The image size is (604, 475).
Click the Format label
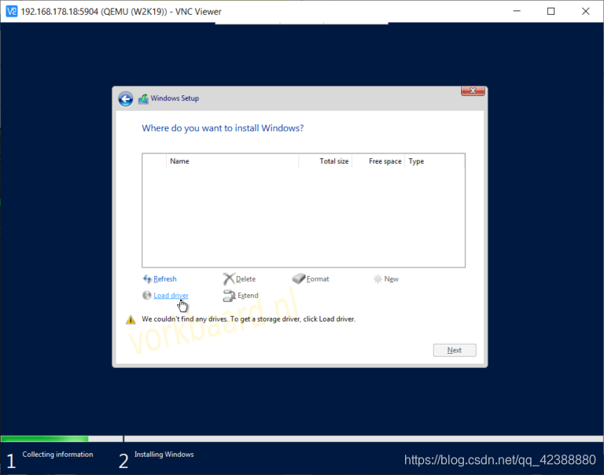318,279
